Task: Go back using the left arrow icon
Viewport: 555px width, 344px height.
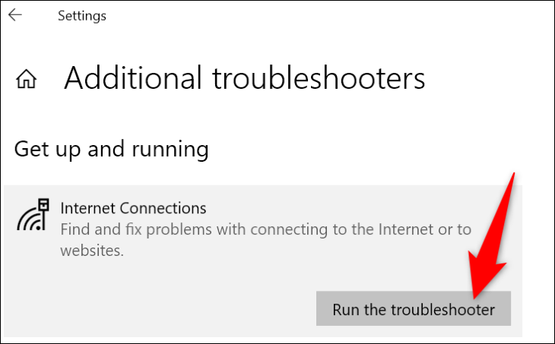Action: pyautogui.click(x=15, y=15)
